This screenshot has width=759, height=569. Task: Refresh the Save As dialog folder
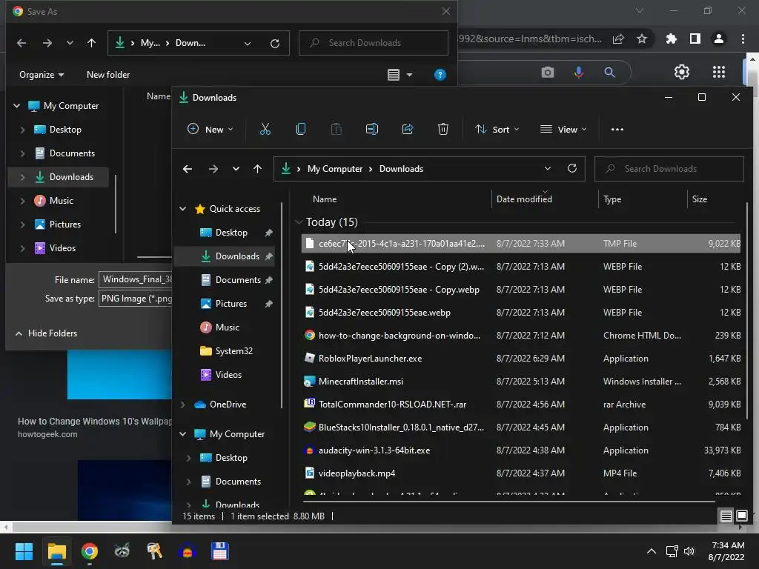pyautogui.click(x=274, y=43)
